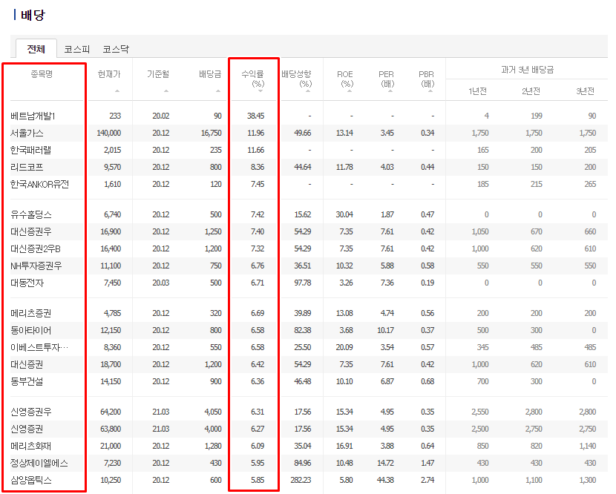Click the 배당 page title

coord(33,16)
